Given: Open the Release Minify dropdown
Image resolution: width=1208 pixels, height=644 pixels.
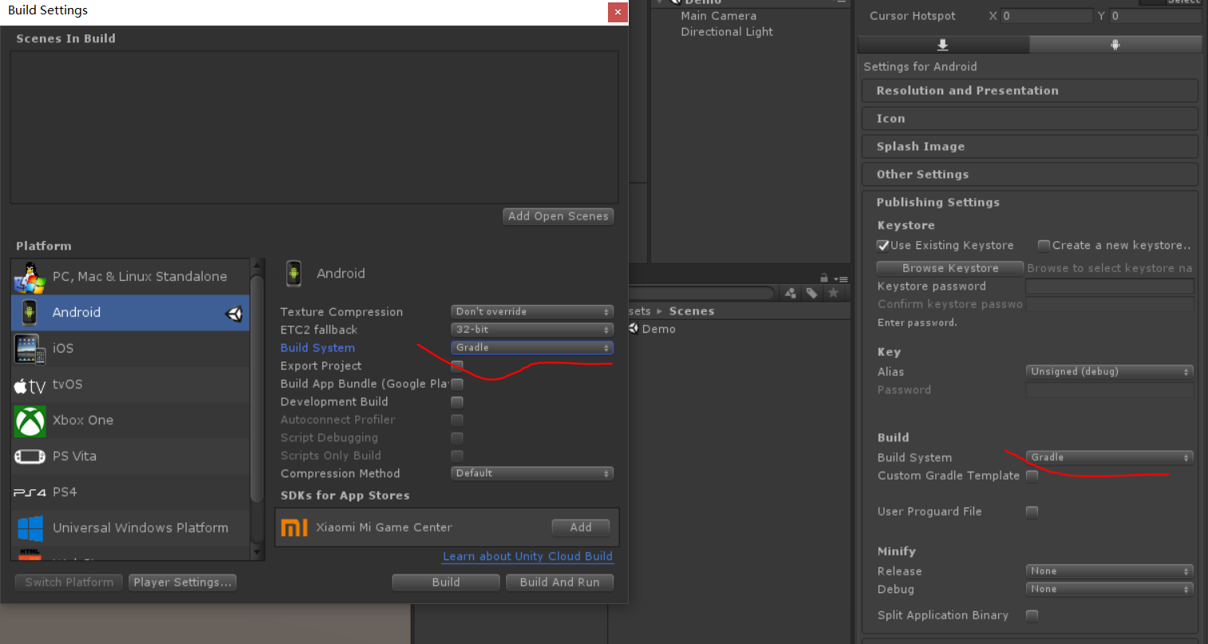Looking at the screenshot, I should coord(1109,571).
